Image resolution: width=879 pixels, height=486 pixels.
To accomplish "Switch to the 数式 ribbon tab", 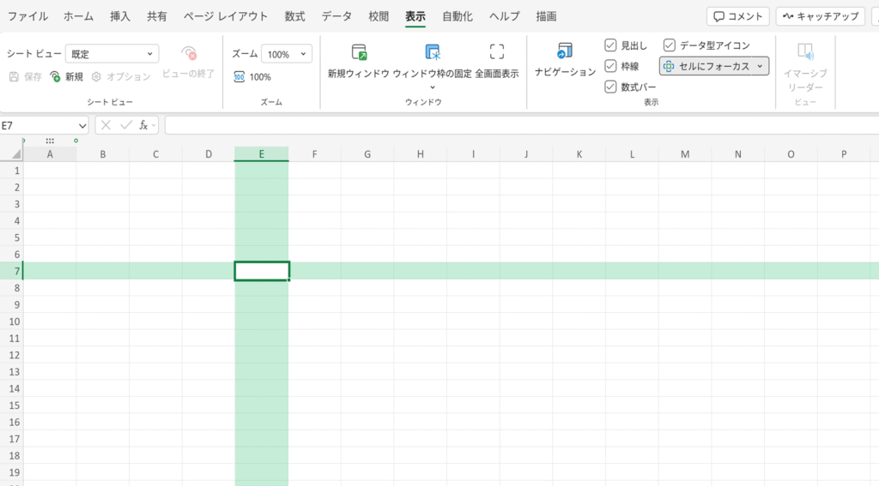I will coord(294,16).
